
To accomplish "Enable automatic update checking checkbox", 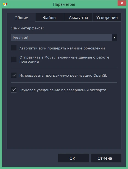I will point(14,48).
